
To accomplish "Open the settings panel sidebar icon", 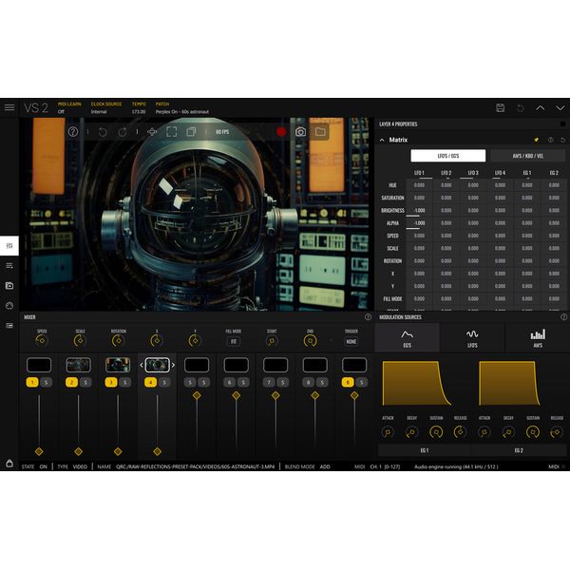I will point(9,325).
